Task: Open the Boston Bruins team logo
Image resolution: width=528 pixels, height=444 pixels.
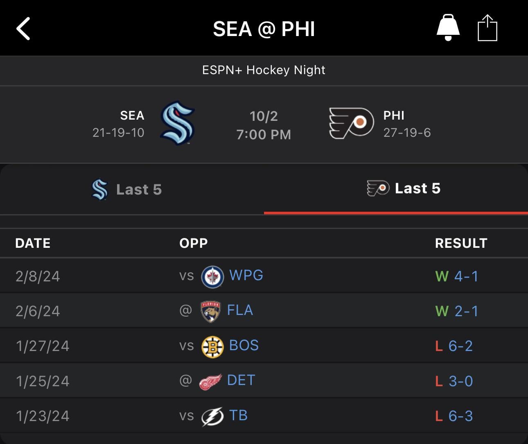Action: [x=212, y=347]
